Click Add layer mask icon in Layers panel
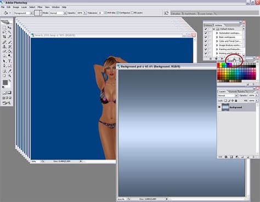This screenshot has height=202, width=260. tap(231, 157)
